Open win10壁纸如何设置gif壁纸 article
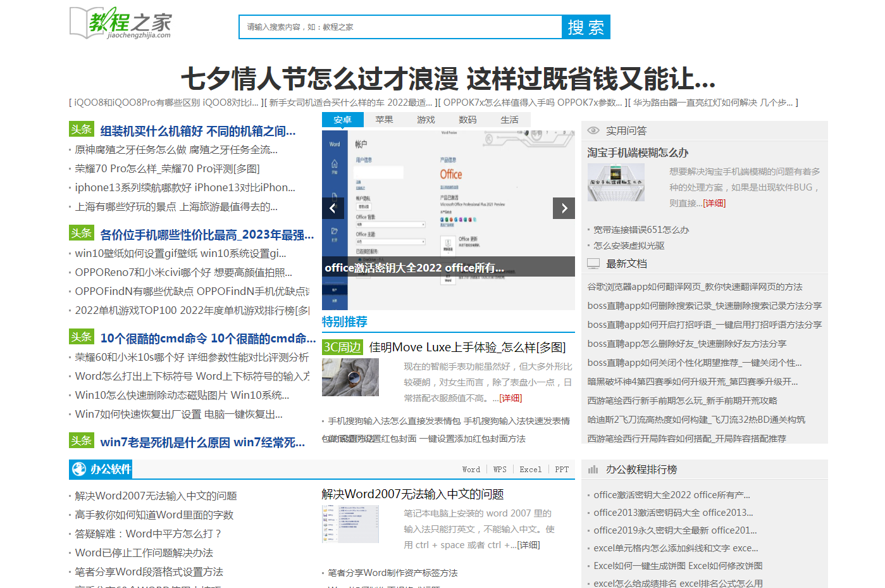885x588 pixels. tap(180, 254)
